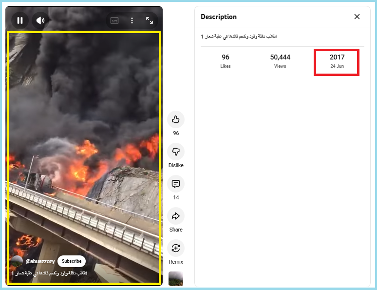Viewport: 377px width, 290px height.
Task: Open the comments section icon
Action: tap(176, 184)
